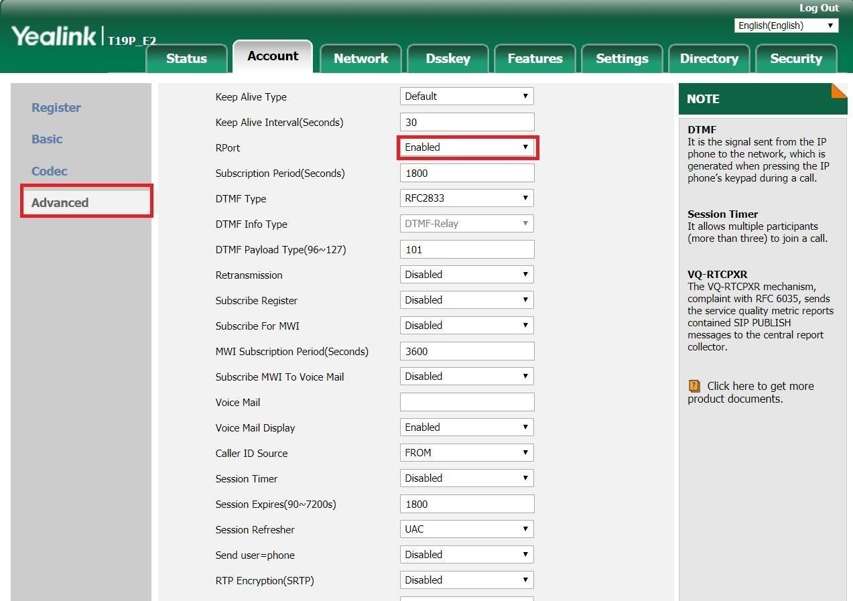The width and height of the screenshot is (853, 601).
Task: Open the Keep Alive Type dropdown
Action: pos(467,96)
